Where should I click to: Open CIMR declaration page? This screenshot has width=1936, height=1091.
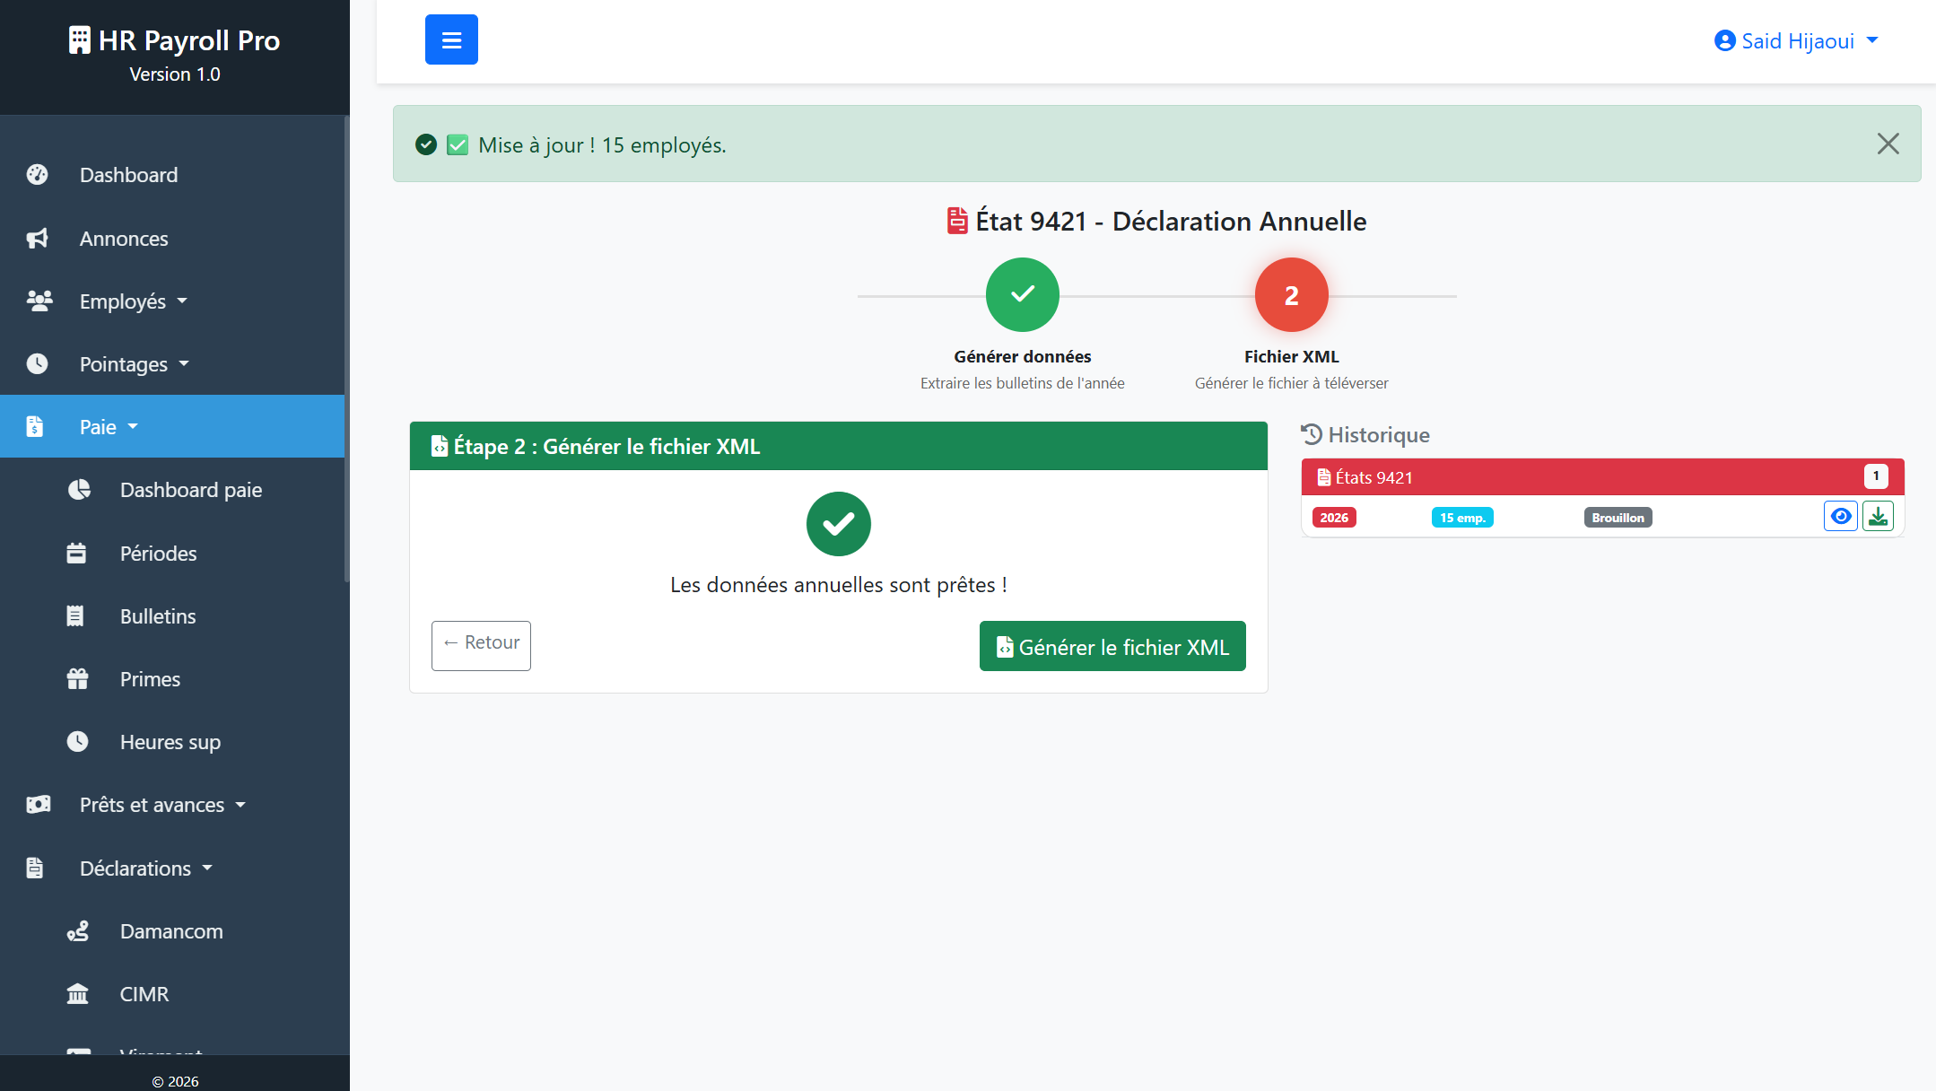[144, 994]
